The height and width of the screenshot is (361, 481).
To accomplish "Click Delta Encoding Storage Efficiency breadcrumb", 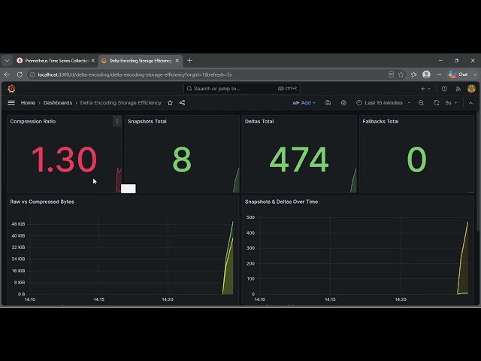I will pyautogui.click(x=120, y=103).
